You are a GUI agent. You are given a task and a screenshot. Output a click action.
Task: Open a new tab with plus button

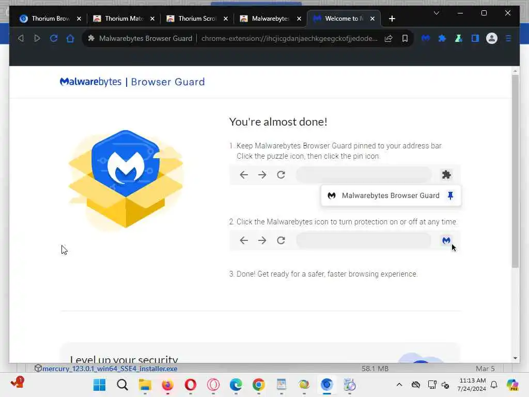(392, 19)
